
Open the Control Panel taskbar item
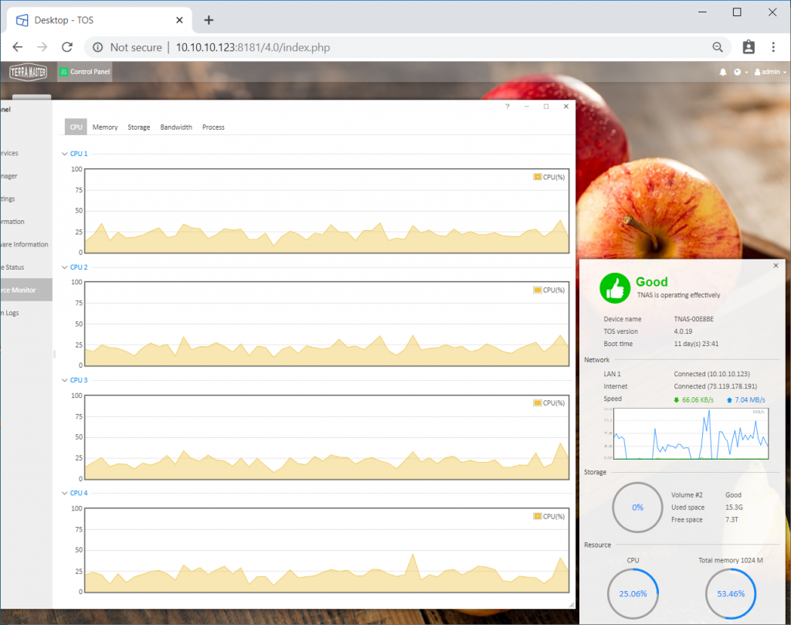tap(85, 72)
